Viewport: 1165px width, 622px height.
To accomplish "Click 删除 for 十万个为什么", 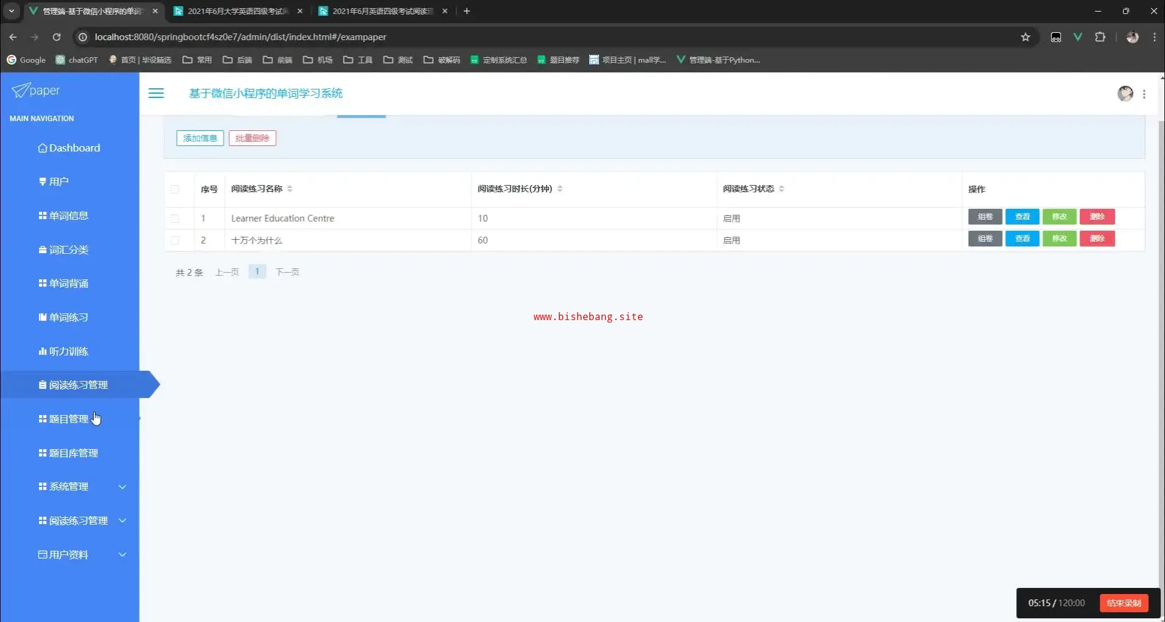I will click(1097, 239).
